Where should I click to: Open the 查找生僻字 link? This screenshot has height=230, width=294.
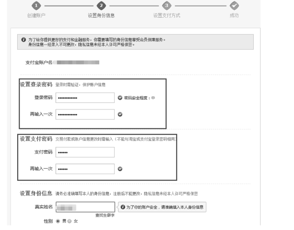tap(105, 215)
